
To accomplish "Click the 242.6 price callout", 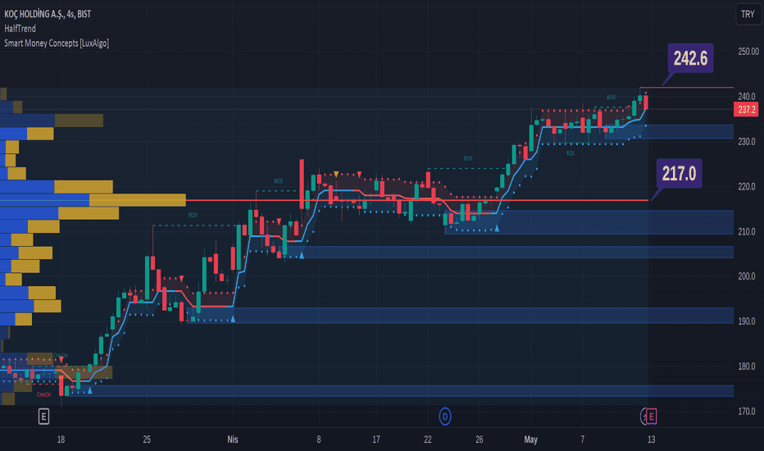I will (x=690, y=58).
